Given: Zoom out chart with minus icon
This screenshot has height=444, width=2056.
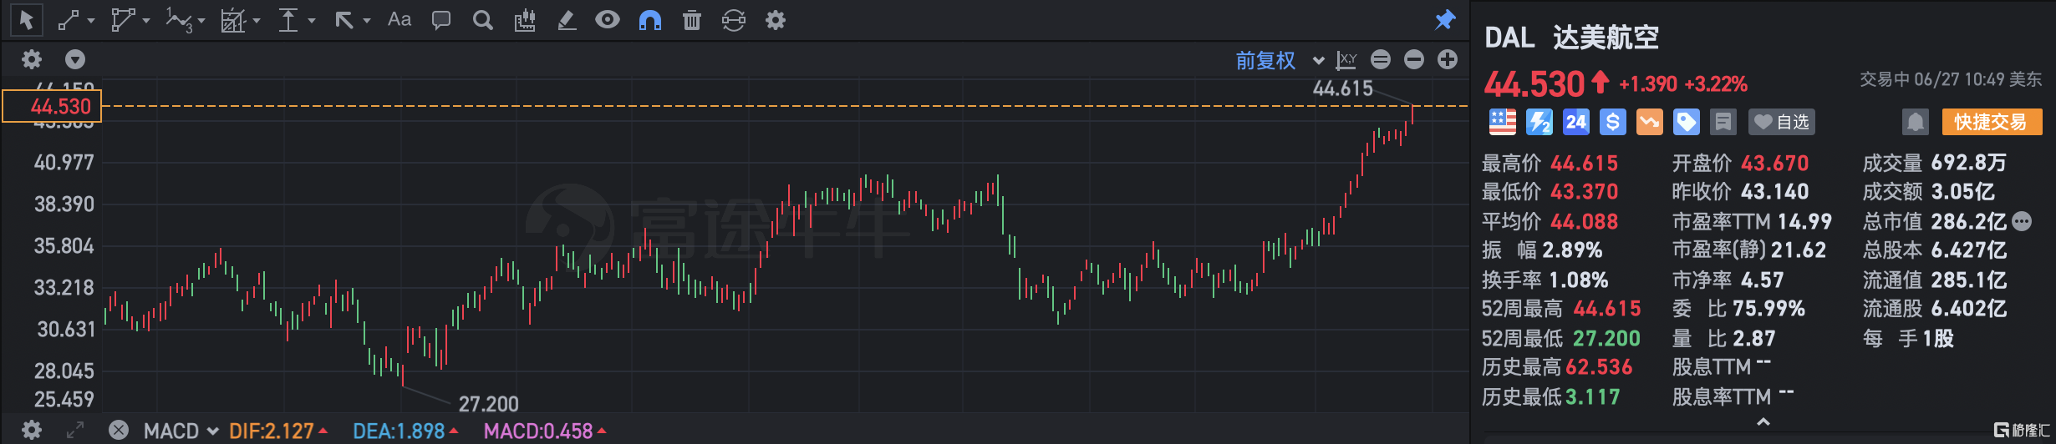Looking at the screenshot, I should coord(1414,59).
